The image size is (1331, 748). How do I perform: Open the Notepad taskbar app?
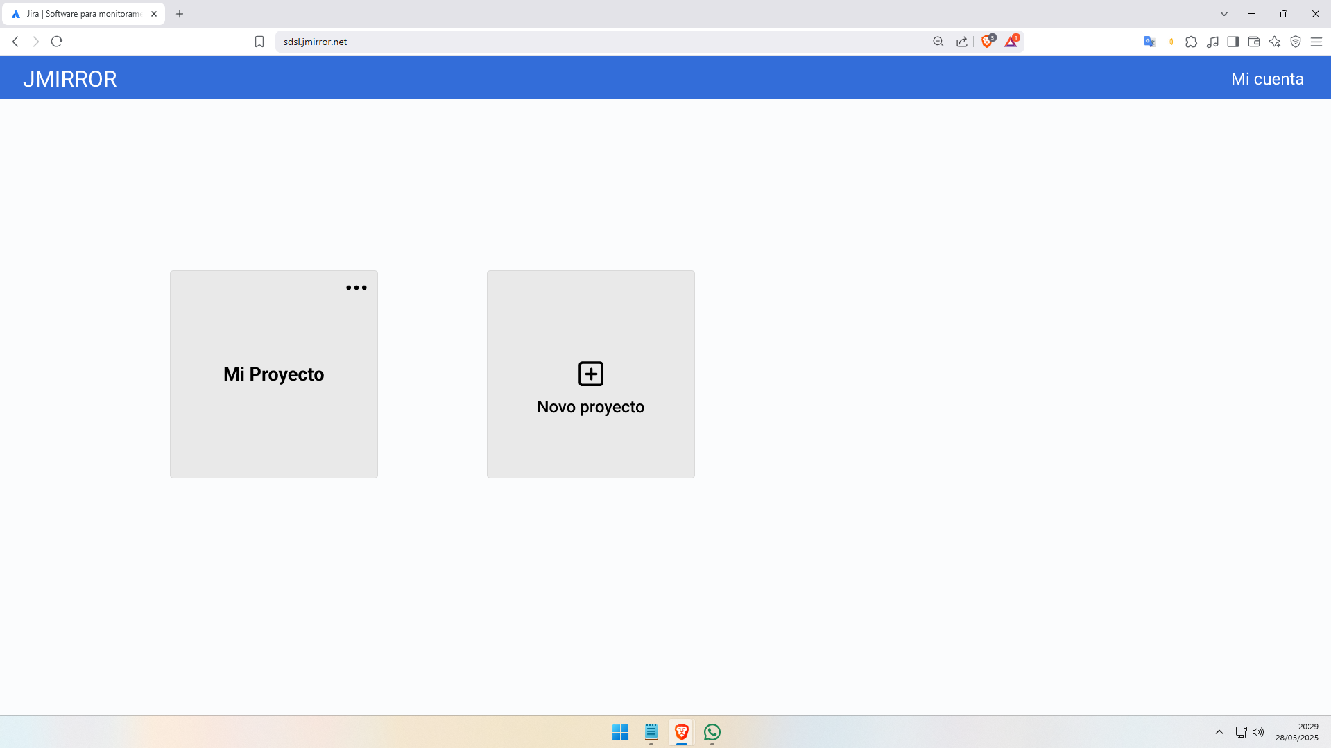pos(651,732)
